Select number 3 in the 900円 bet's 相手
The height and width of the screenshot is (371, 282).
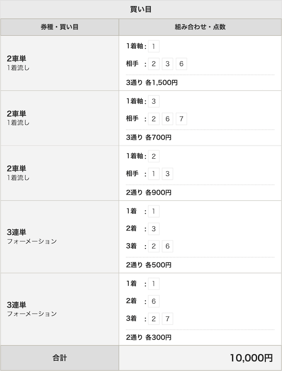tap(167, 174)
